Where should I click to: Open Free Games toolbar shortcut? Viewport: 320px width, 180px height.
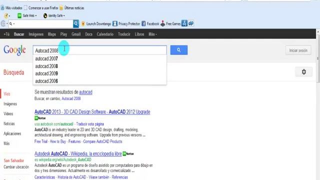pyautogui.click(x=170, y=24)
